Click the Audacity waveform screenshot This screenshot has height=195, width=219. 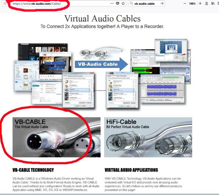click(162, 89)
